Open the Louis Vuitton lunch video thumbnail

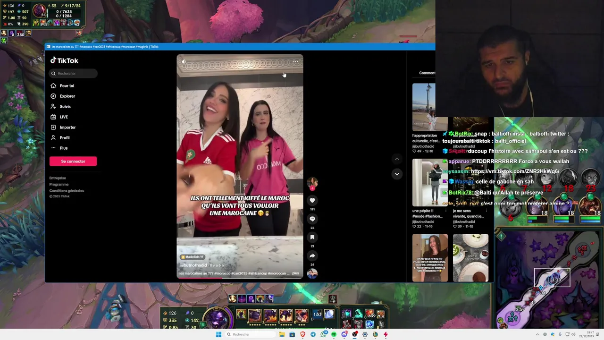470,258
